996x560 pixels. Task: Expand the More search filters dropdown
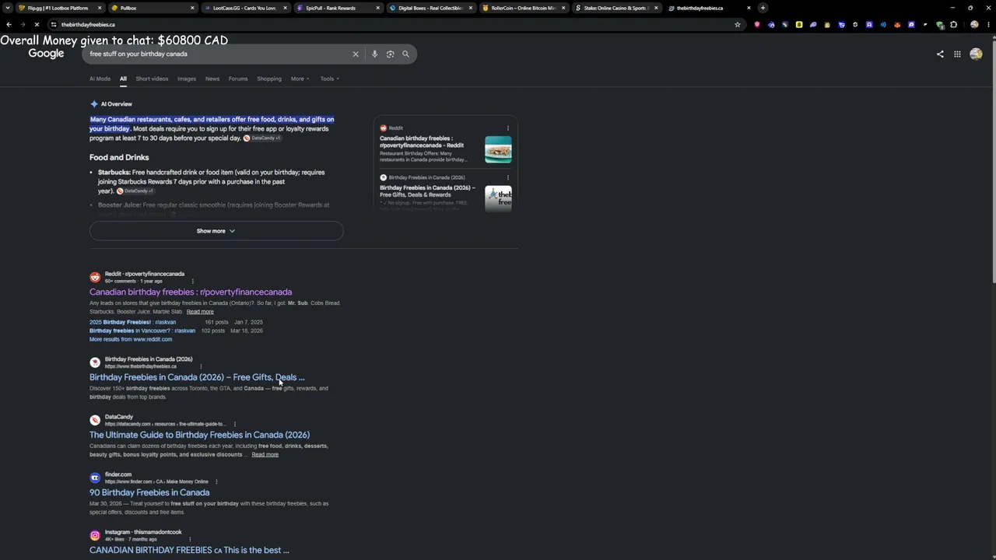pyautogui.click(x=300, y=79)
